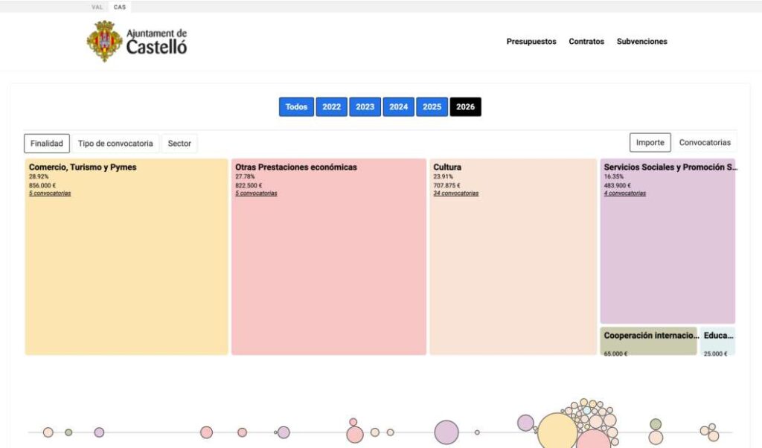Image resolution: width=762 pixels, height=448 pixels.
Task: Click the 23.91% percentage text
Action: pos(444,177)
